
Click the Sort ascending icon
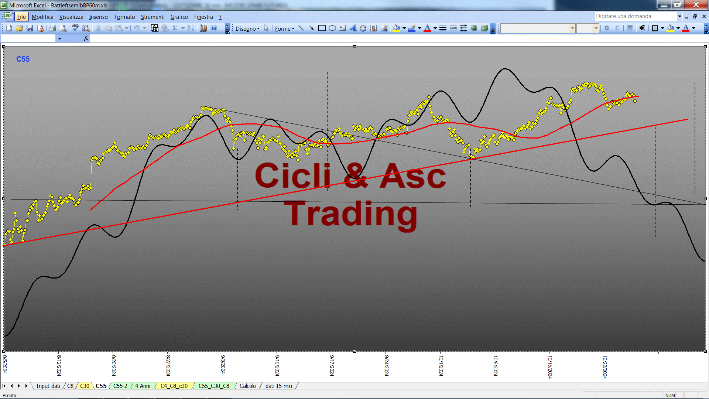(x=191, y=28)
